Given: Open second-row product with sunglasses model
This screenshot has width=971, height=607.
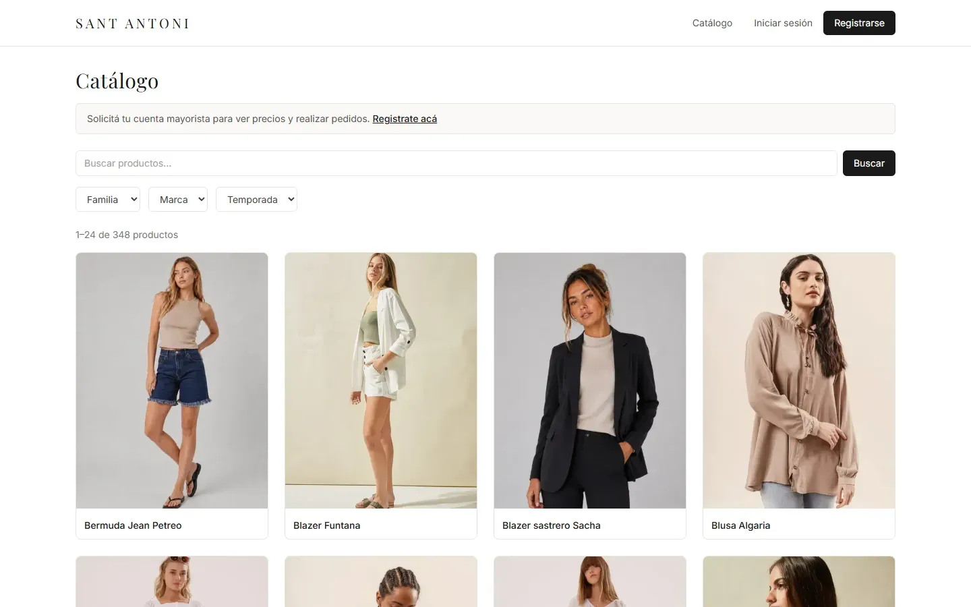Looking at the screenshot, I should pyautogui.click(x=172, y=581).
